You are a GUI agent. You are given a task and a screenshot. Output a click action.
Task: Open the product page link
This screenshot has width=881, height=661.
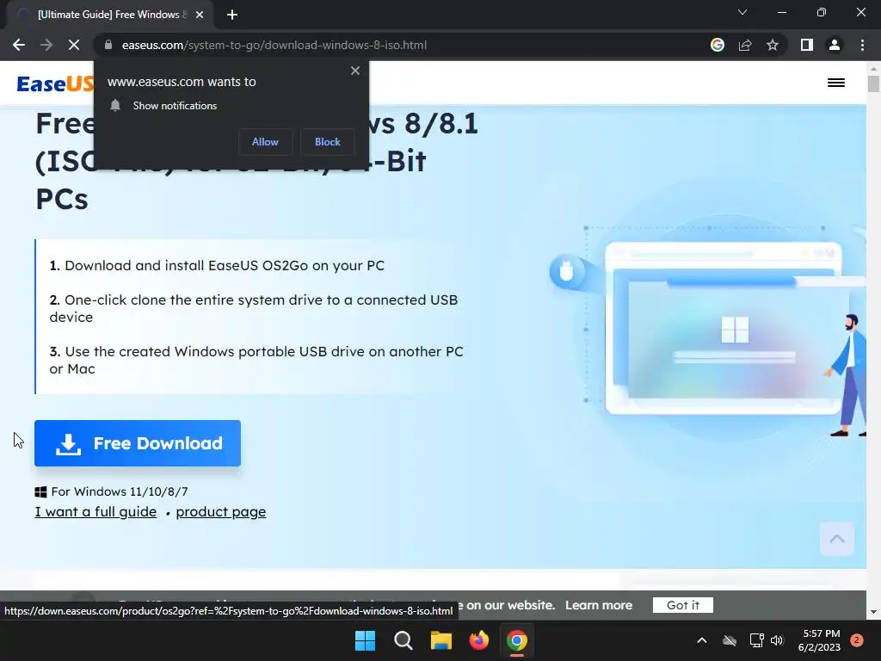pos(221,511)
